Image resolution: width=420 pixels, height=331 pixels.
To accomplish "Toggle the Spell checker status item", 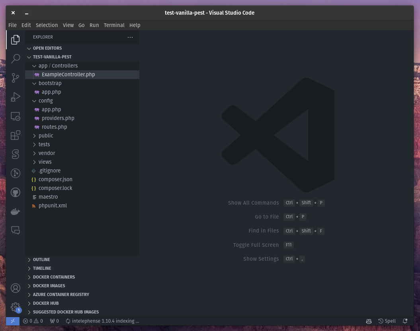I will tap(387, 321).
